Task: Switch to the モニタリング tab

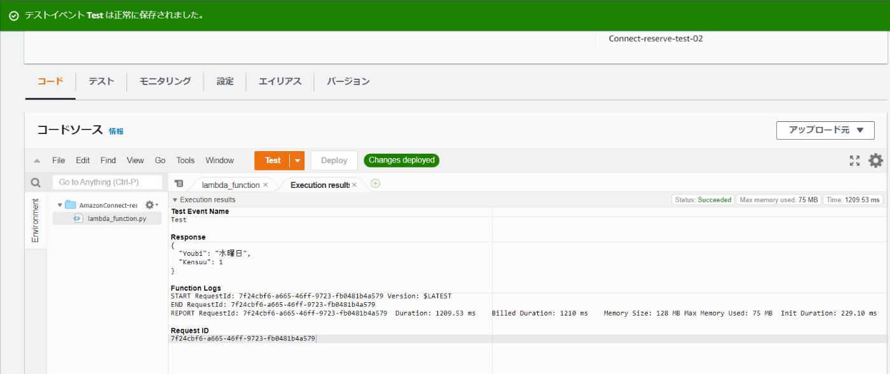Action: 165,81
